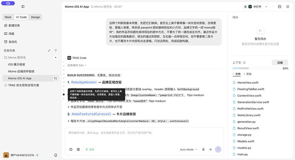This screenshot has width=295, height=160.
Task: Open HomeView.swift in the context files
Action: tap(248, 83)
